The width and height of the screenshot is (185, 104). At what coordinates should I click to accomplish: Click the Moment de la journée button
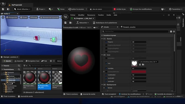49,17
